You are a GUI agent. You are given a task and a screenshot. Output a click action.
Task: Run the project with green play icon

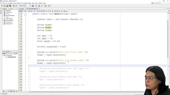pyautogui.click(x=42, y=6)
